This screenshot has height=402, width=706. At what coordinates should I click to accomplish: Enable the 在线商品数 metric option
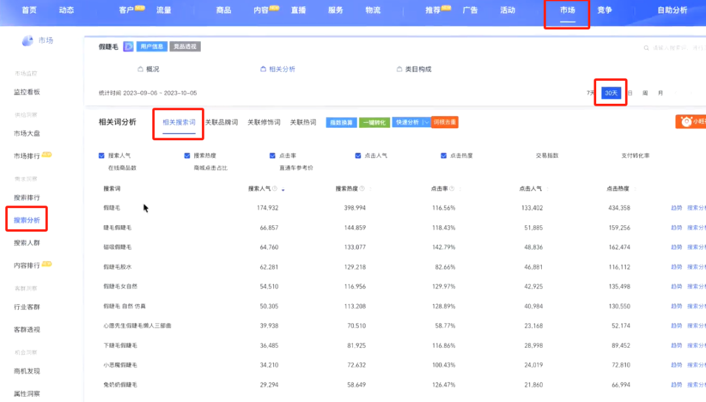point(122,168)
